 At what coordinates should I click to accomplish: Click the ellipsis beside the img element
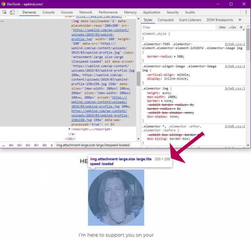(2, 21)
